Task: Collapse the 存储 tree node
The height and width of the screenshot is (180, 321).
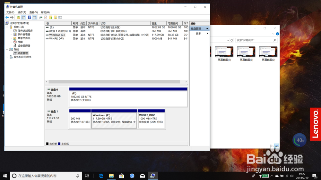Action: click(x=7, y=50)
